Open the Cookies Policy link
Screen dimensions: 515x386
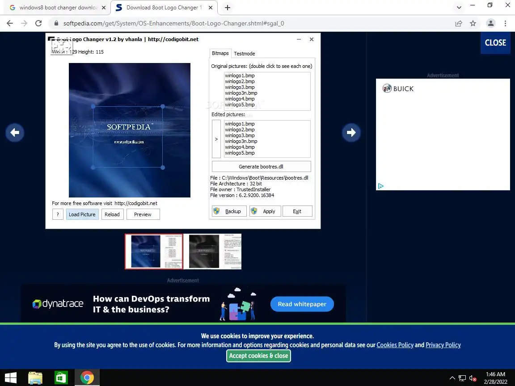pyautogui.click(x=395, y=345)
